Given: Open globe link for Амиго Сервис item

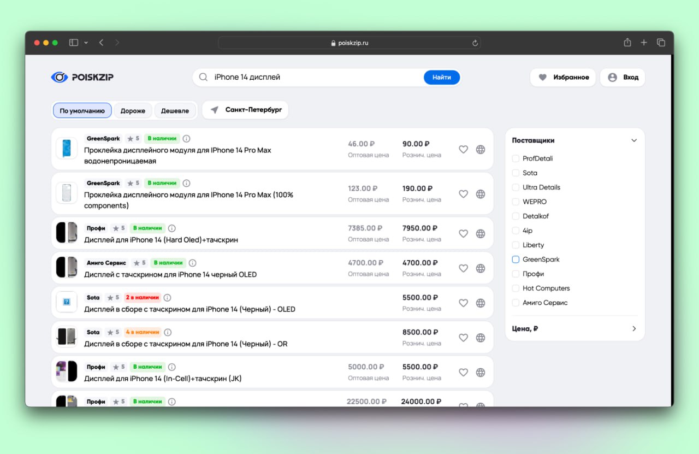Looking at the screenshot, I should coord(481,268).
